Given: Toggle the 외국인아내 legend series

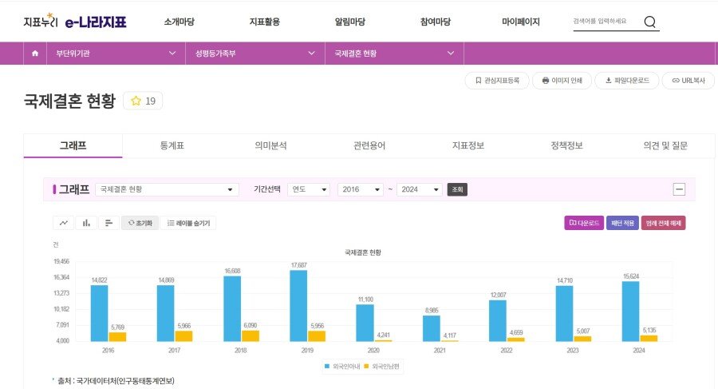Looking at the screenshot, I should 339,366.
